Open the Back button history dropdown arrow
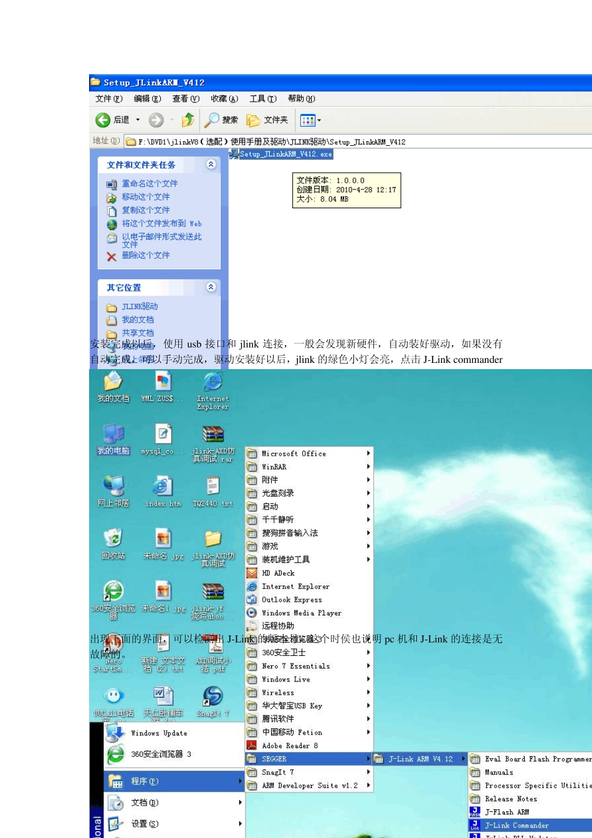This screenshot has height=838, width=592. [138, 120]
